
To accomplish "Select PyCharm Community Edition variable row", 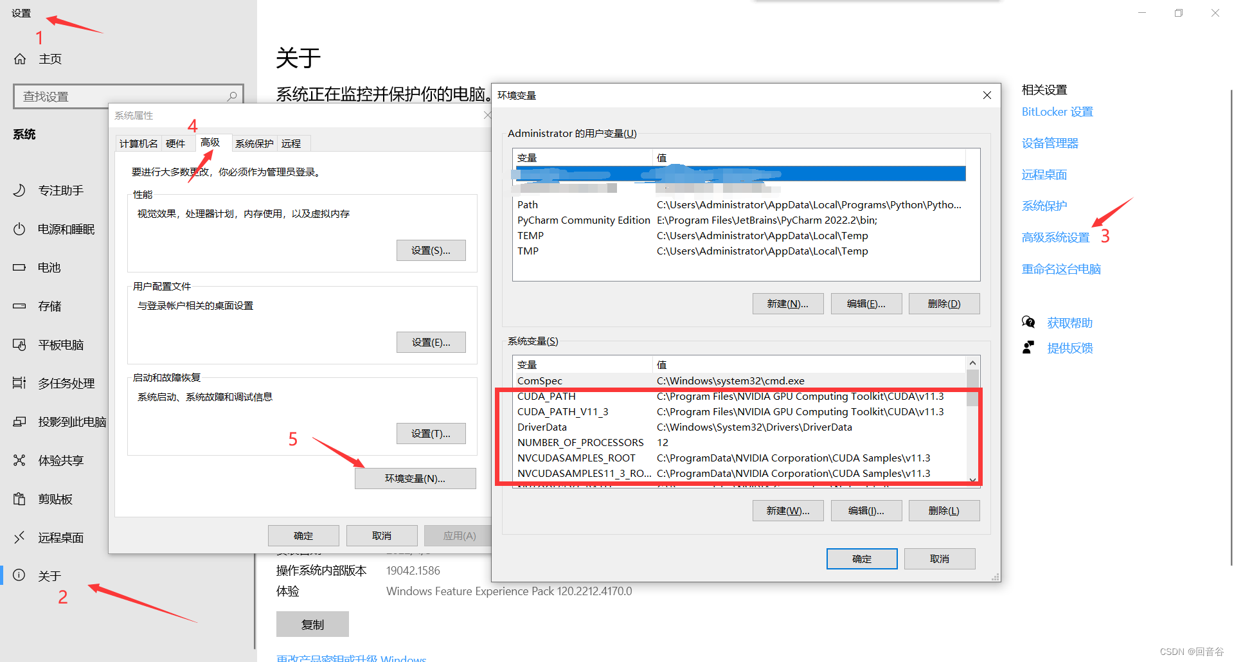I will (740, 220).
